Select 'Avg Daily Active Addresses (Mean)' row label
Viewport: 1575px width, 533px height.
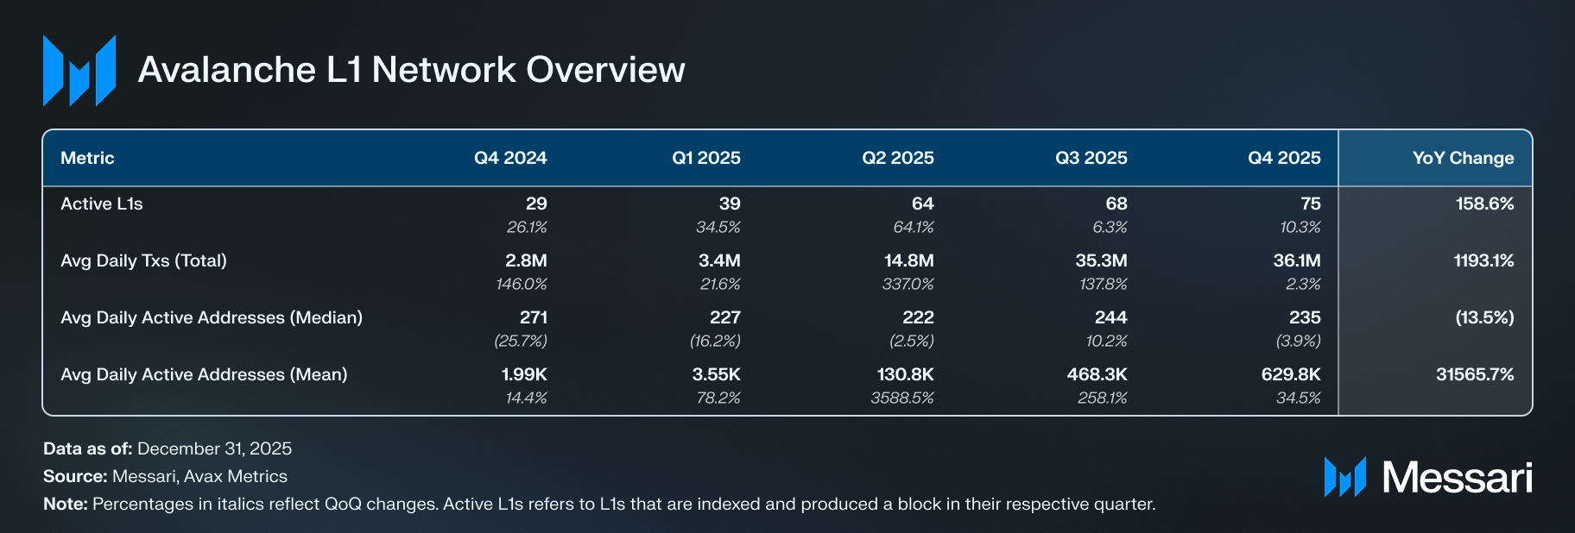click(x=204, y=374)
